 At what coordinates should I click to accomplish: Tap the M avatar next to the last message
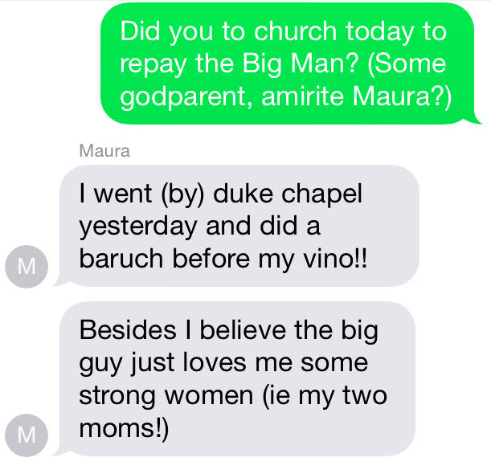[x=27, y=435]
